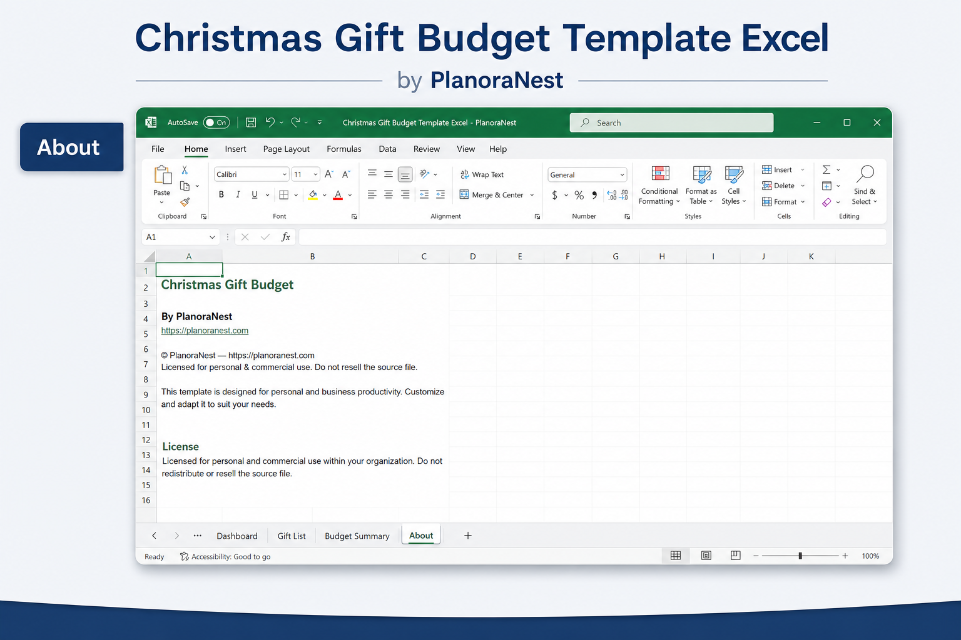The width and height of the screenshot is (961, 640).
Task: Open the font name Calibri dropdown
Action: pyautogui.click(x=285, y=175)
